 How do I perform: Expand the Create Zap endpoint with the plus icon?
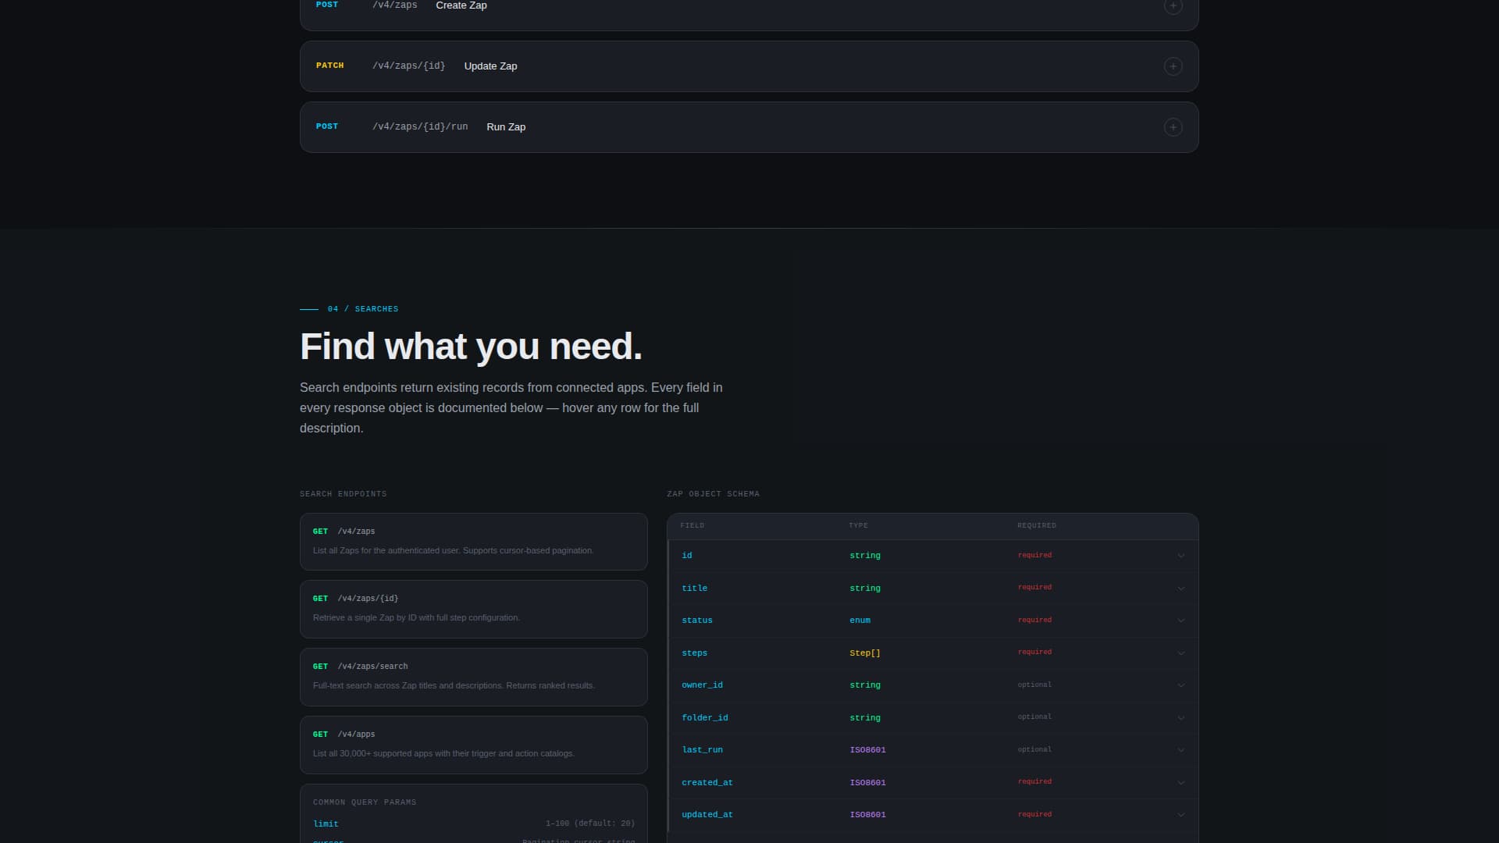pos(1172,7)
